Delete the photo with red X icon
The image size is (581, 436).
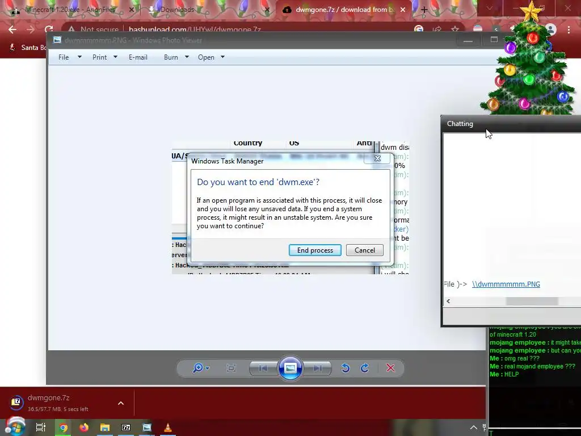390,368
